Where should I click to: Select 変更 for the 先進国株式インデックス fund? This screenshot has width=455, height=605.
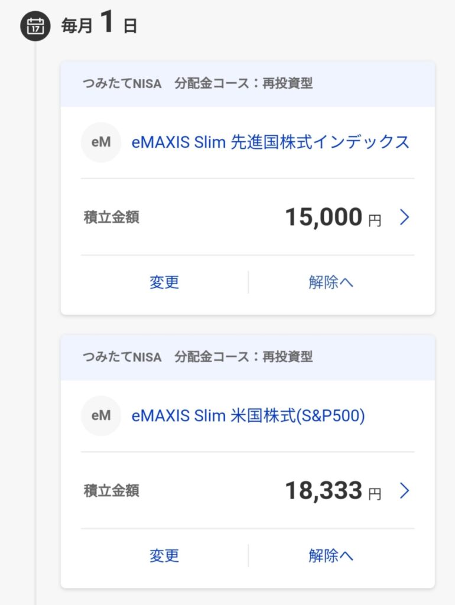point(164,282)
